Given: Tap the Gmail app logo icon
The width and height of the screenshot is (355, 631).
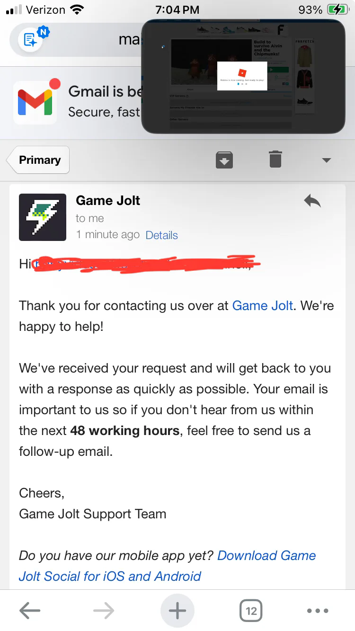Looking at the screenshot, I should [35, 103].
